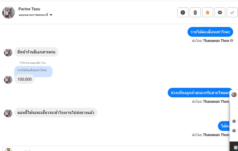This screenshot has height=151, width=238.
Task: Open the Parine Tasu name link
Action: [29, 9]
